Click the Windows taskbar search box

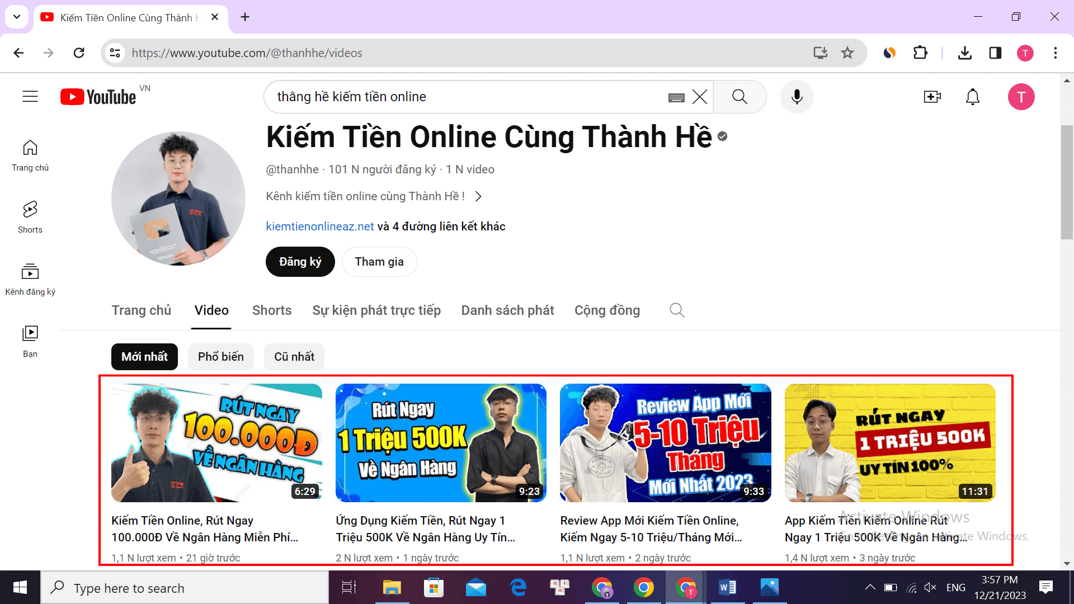[x=185, y=588]
